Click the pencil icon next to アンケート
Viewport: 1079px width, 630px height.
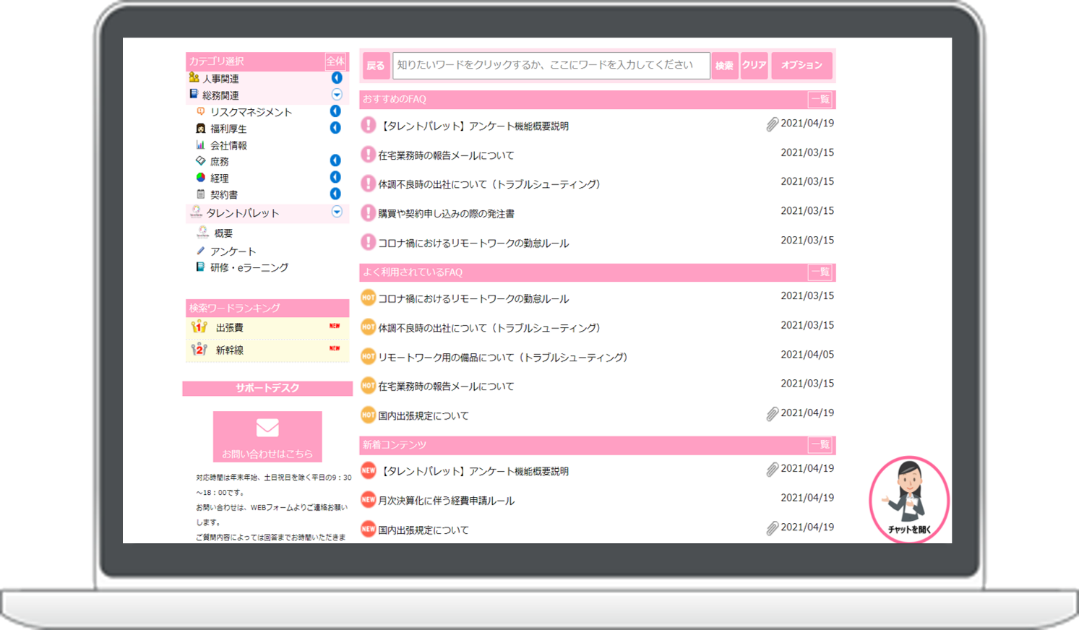pyautogui.click(x=201, y=251)
